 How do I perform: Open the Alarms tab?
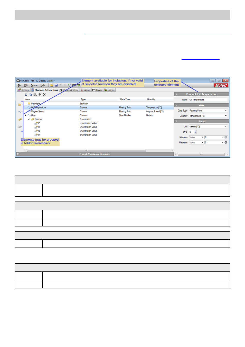[86, 90]
